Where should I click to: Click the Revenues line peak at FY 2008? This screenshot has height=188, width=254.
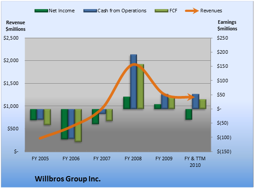[x=134, y=65]
